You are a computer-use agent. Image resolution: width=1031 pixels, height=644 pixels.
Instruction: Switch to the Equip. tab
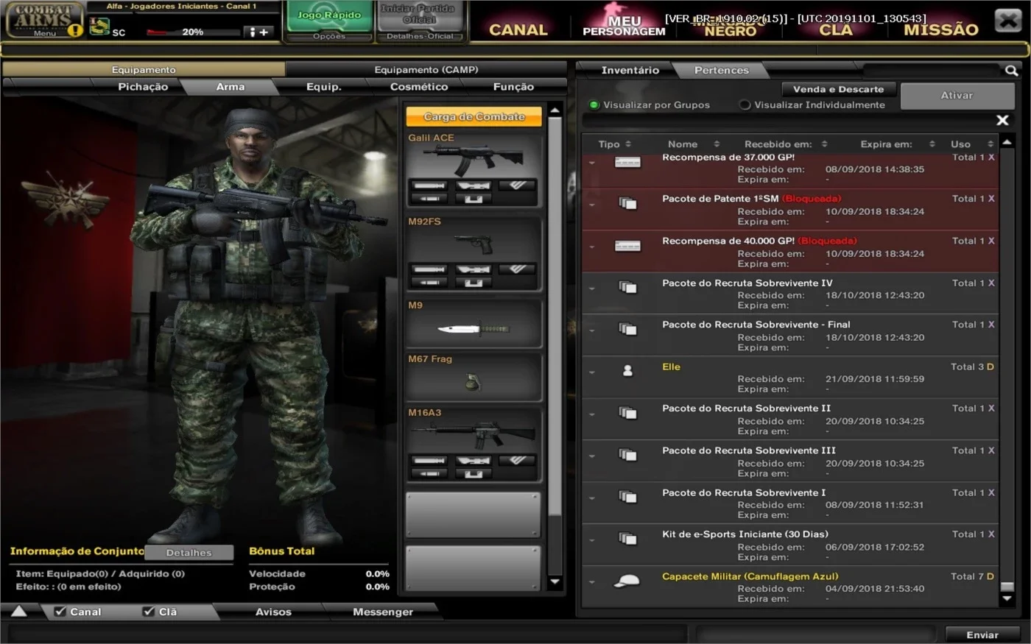(x=324, y=87)
